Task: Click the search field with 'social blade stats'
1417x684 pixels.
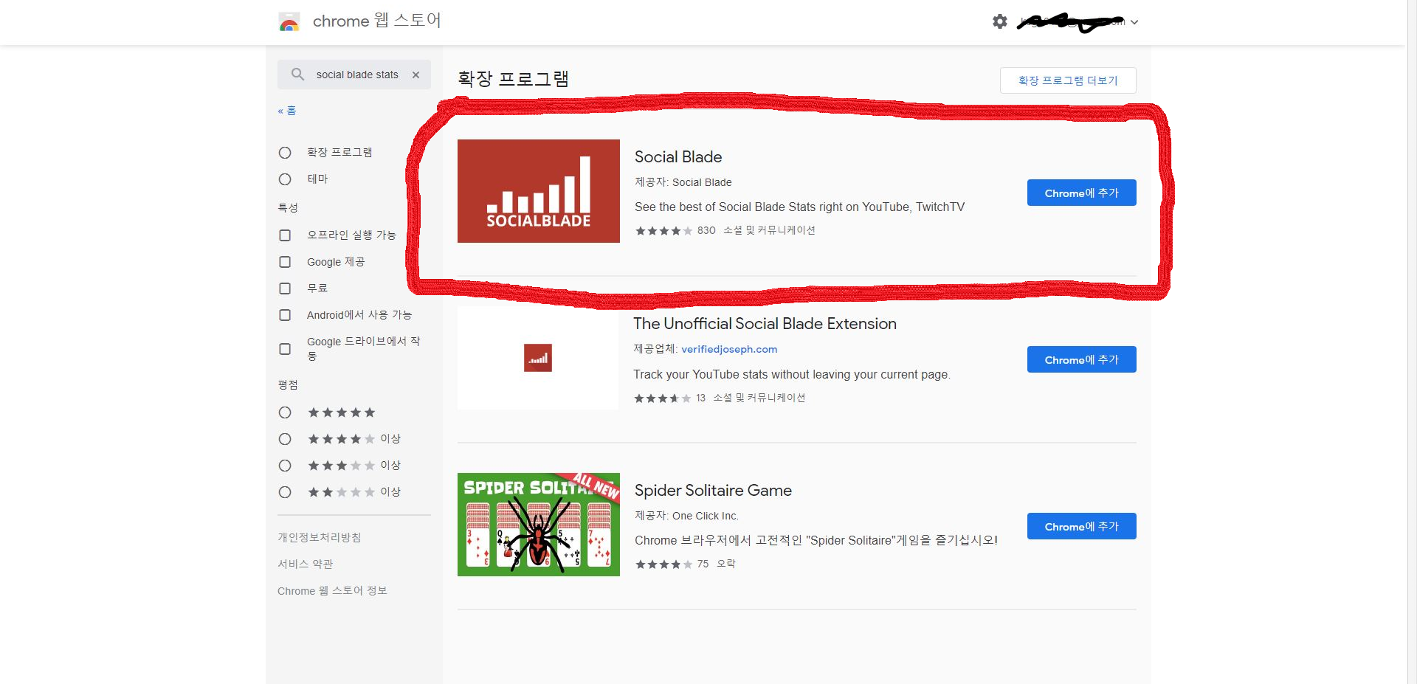Action: 354,75
